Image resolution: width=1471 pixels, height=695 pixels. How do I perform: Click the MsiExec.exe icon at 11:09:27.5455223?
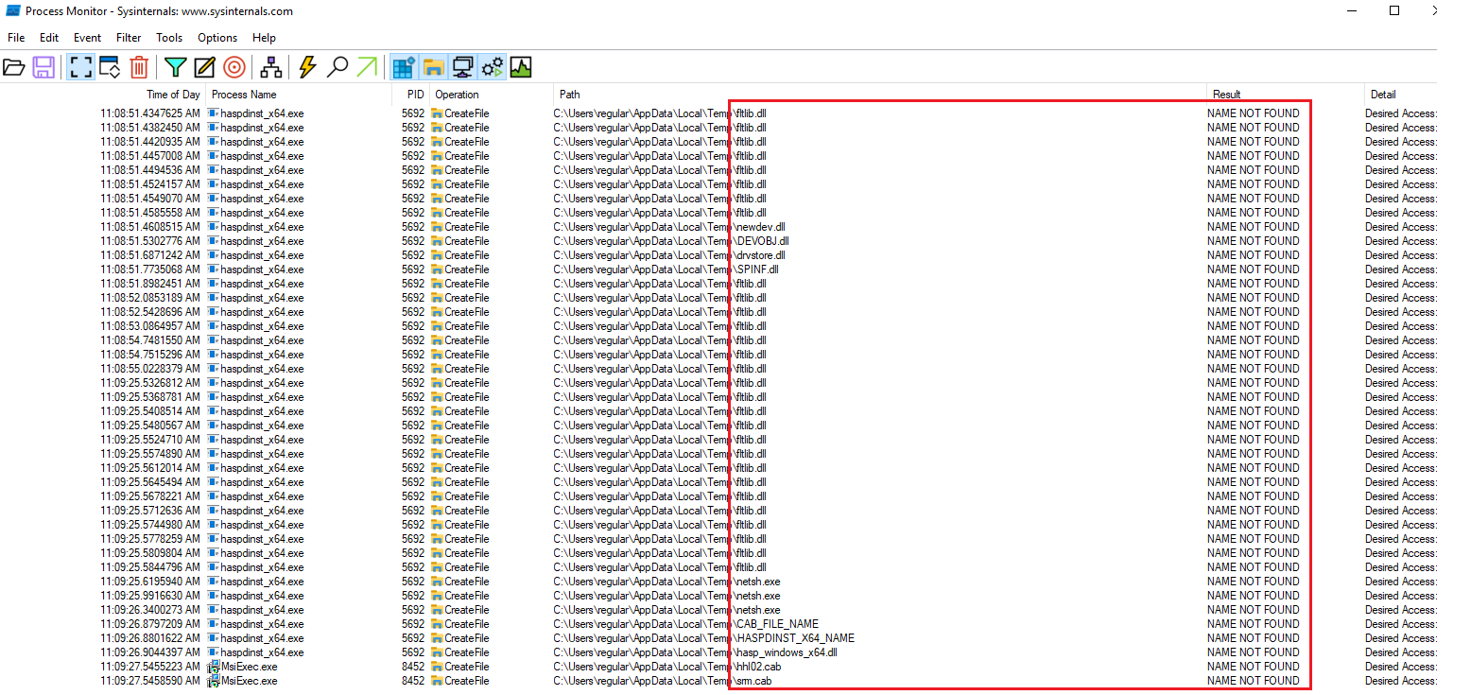(214, 667)
